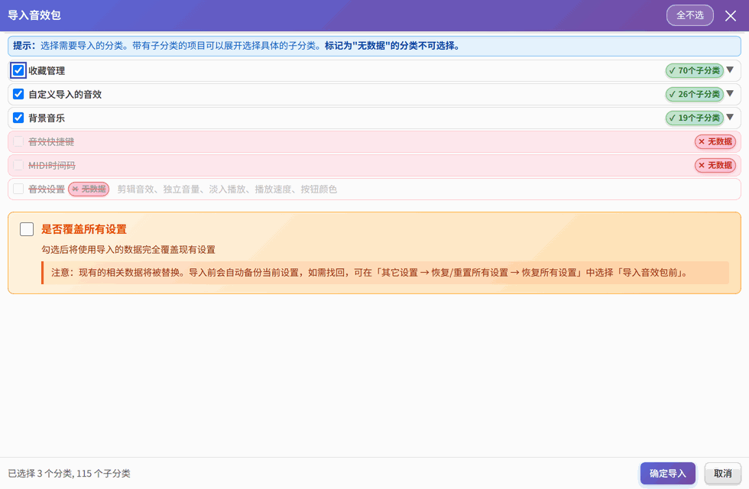Click the 音效设置 label
This screenshot has width=749, height=489.
(x=47, y=189)
